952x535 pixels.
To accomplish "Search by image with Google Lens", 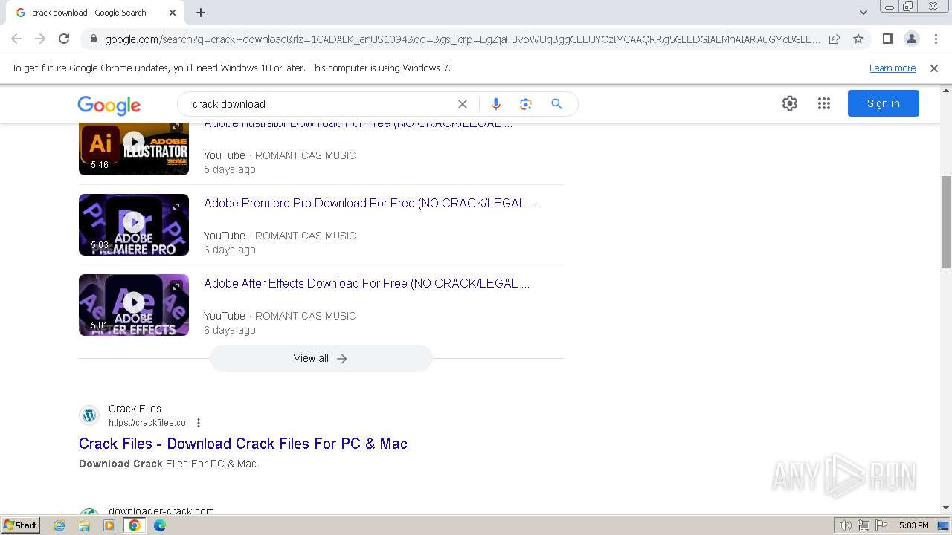I will [526, 104].
